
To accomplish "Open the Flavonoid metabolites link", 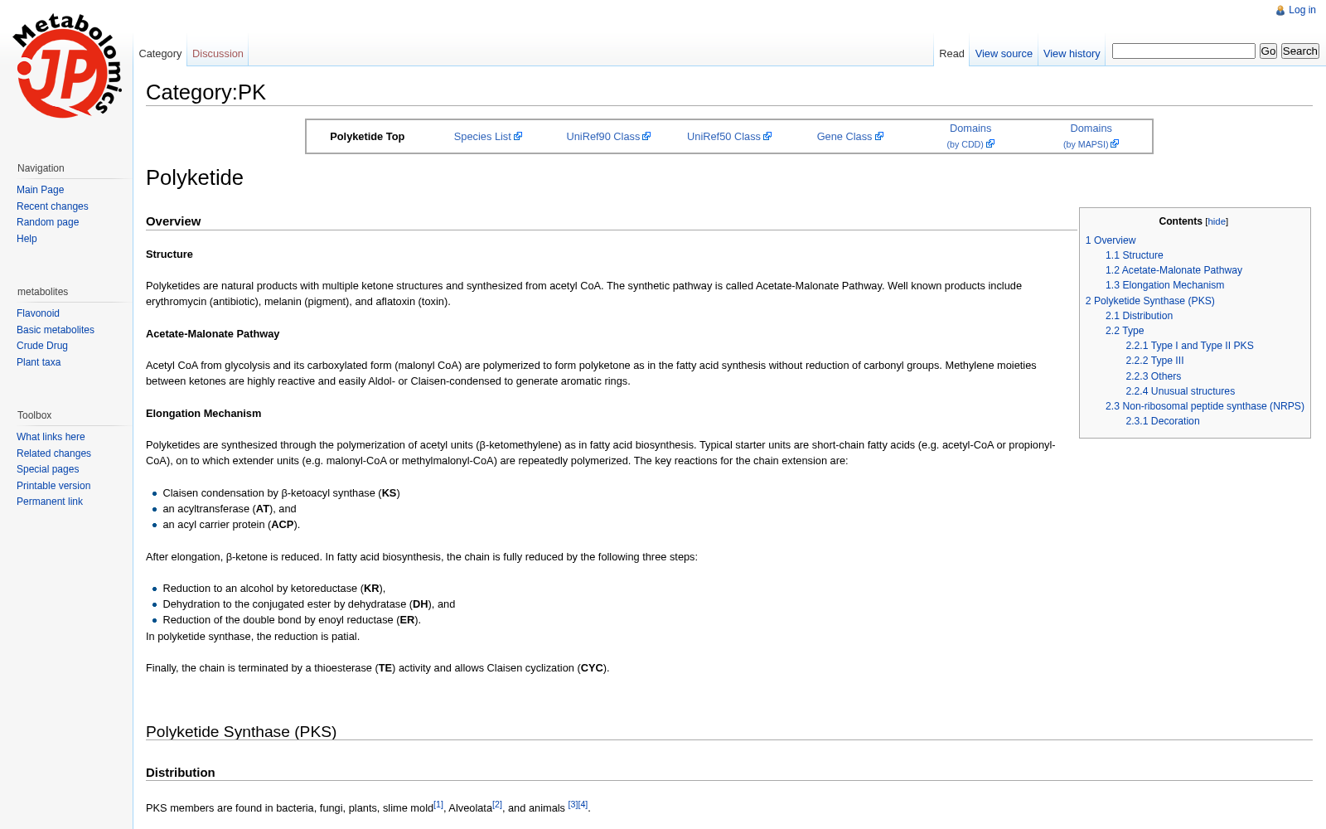I will click(x=38, y=313).
